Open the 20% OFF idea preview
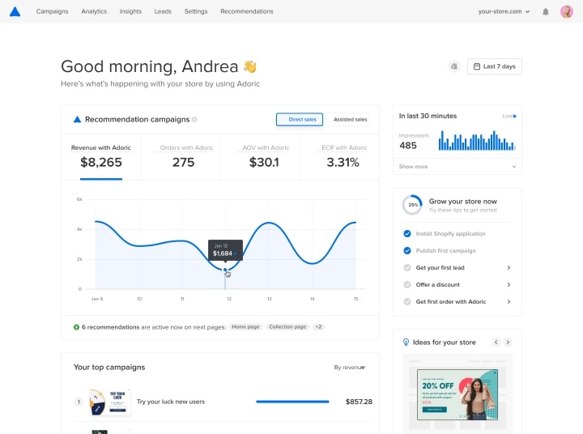This screenshot has width=583, height=434. 457,394
